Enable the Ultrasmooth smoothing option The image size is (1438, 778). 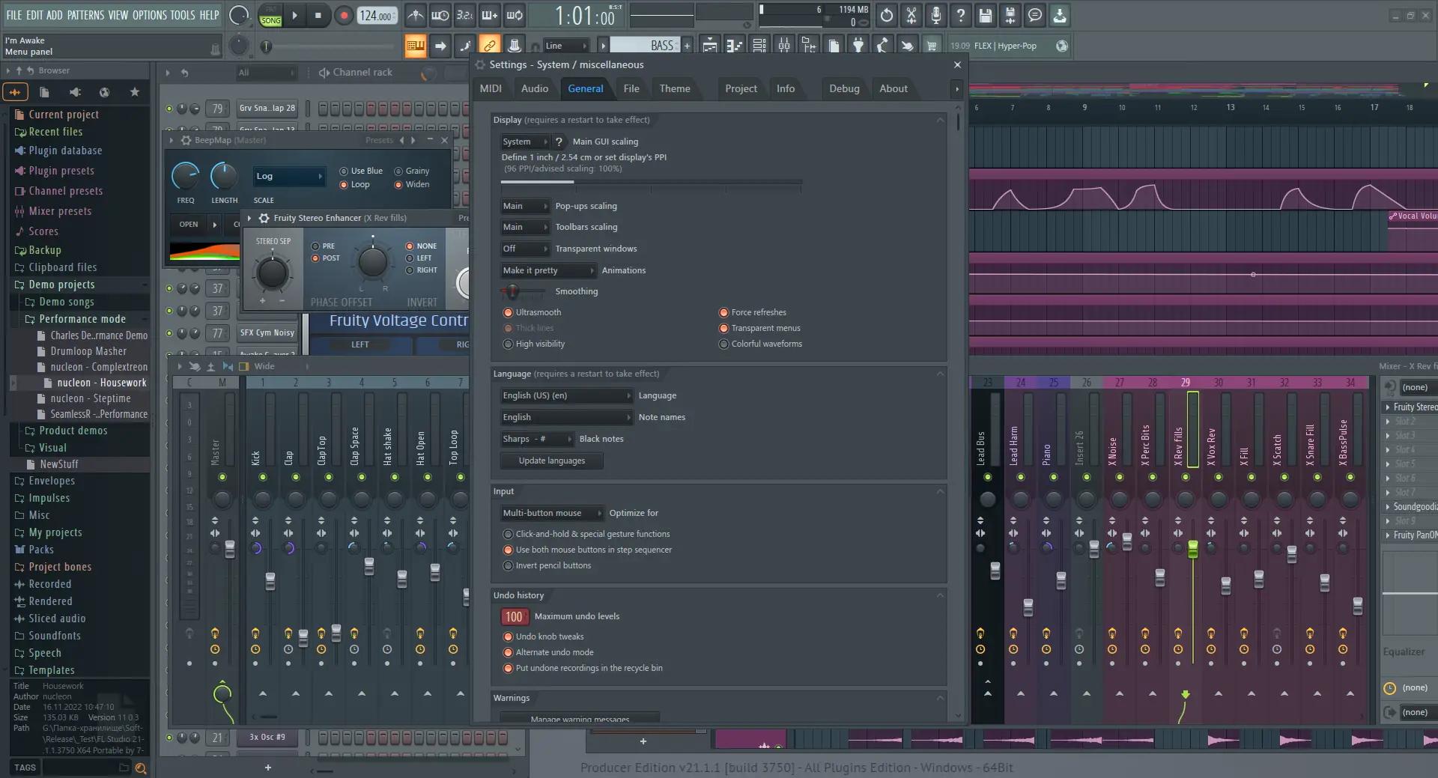508,312
